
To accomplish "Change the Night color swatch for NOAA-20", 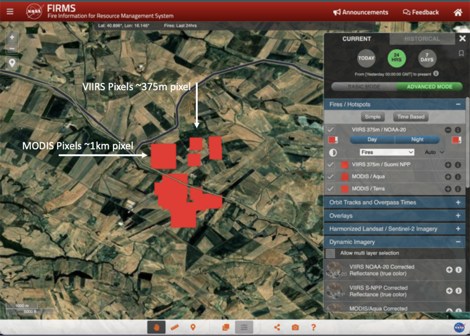I will click(x=456, y=140).
